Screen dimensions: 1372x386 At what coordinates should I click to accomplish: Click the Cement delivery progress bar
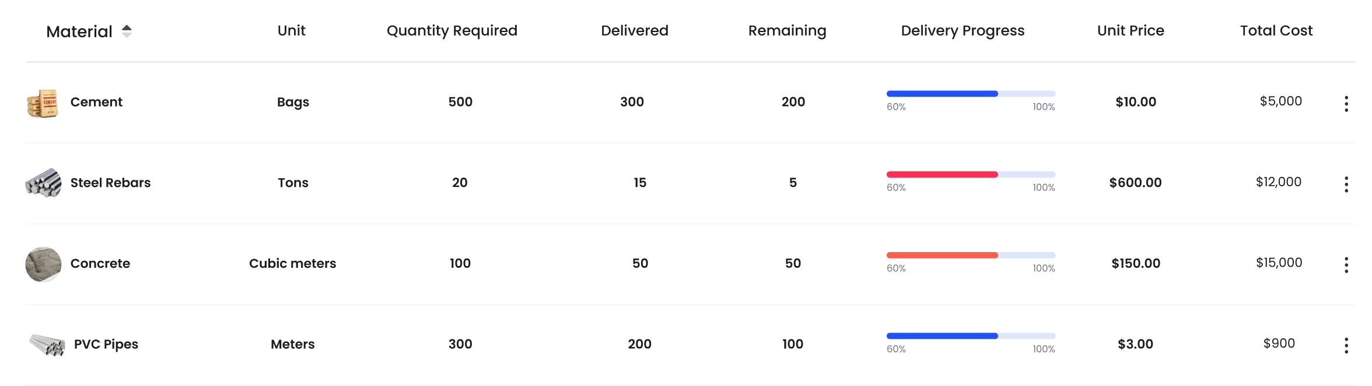[x=971, y=94]
